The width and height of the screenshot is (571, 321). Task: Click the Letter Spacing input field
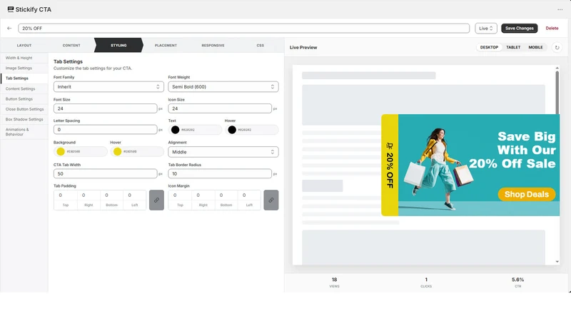(x=105, y=130)
